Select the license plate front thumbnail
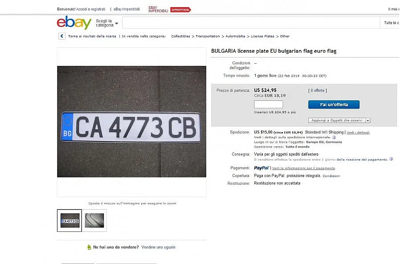 click(70, 221)
